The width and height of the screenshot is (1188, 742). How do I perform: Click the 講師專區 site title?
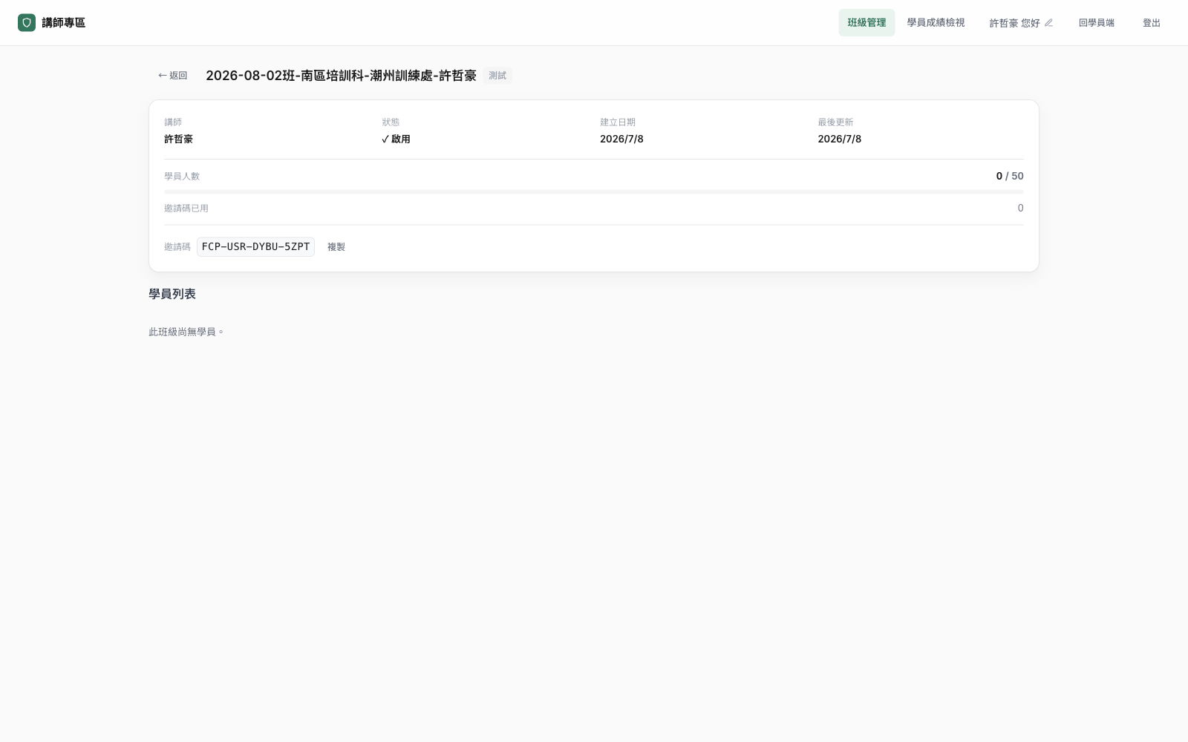coord(64,23)
